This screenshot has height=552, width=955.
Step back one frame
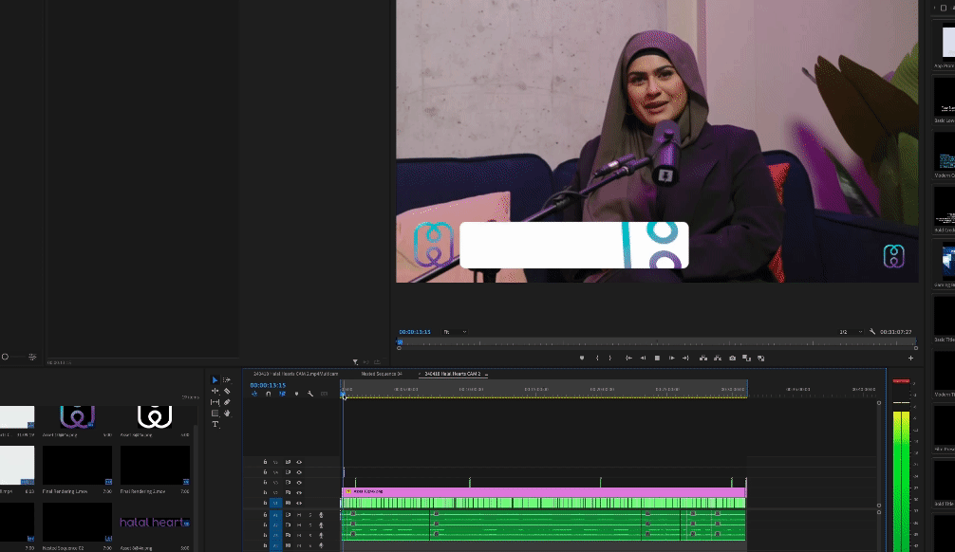point(643,358)
